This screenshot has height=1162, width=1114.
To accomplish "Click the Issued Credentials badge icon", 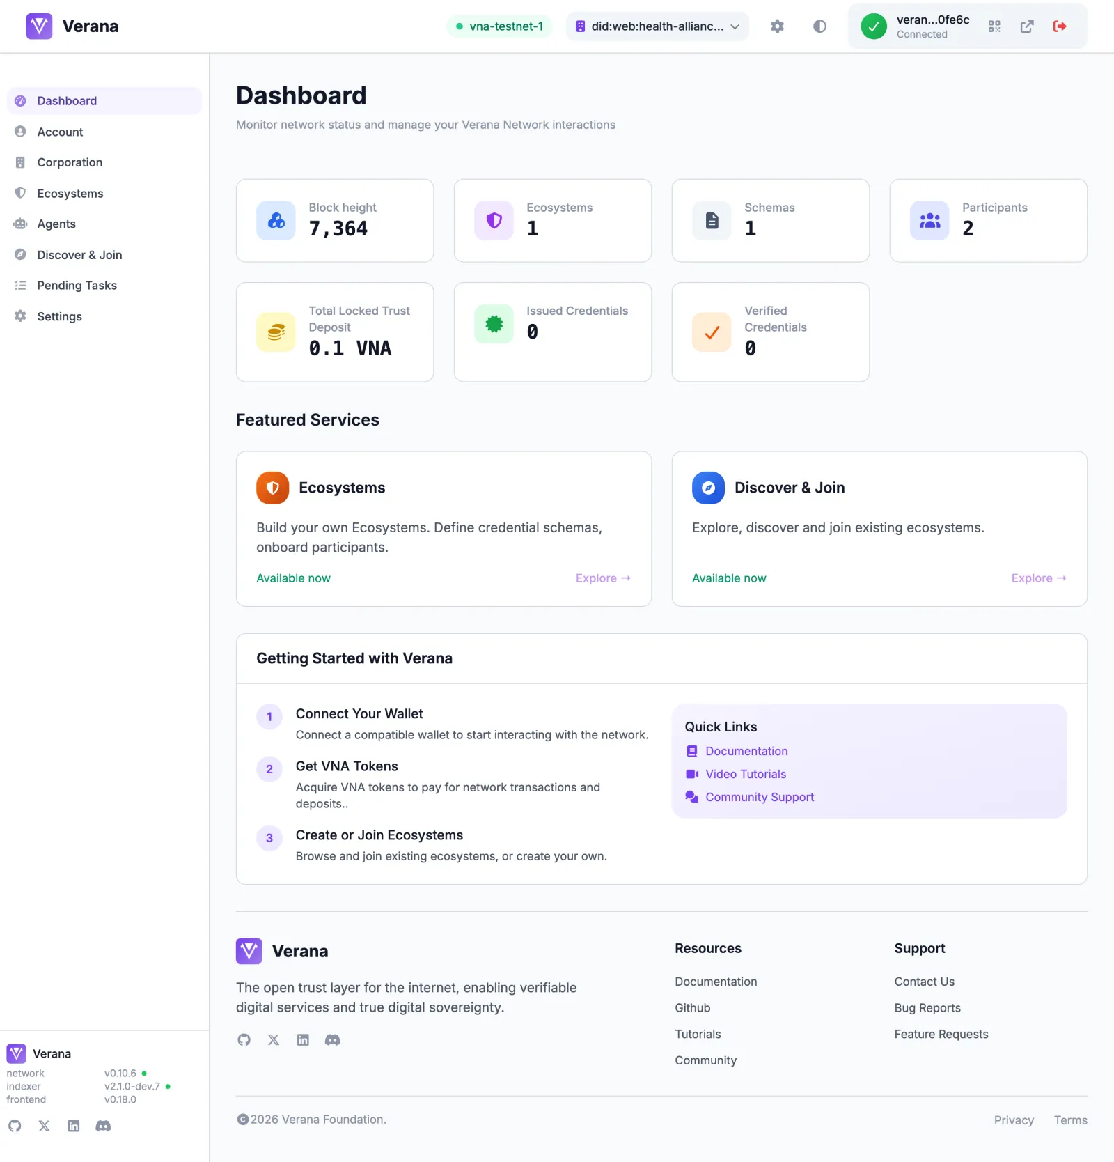I will click(x=494, y=324).
